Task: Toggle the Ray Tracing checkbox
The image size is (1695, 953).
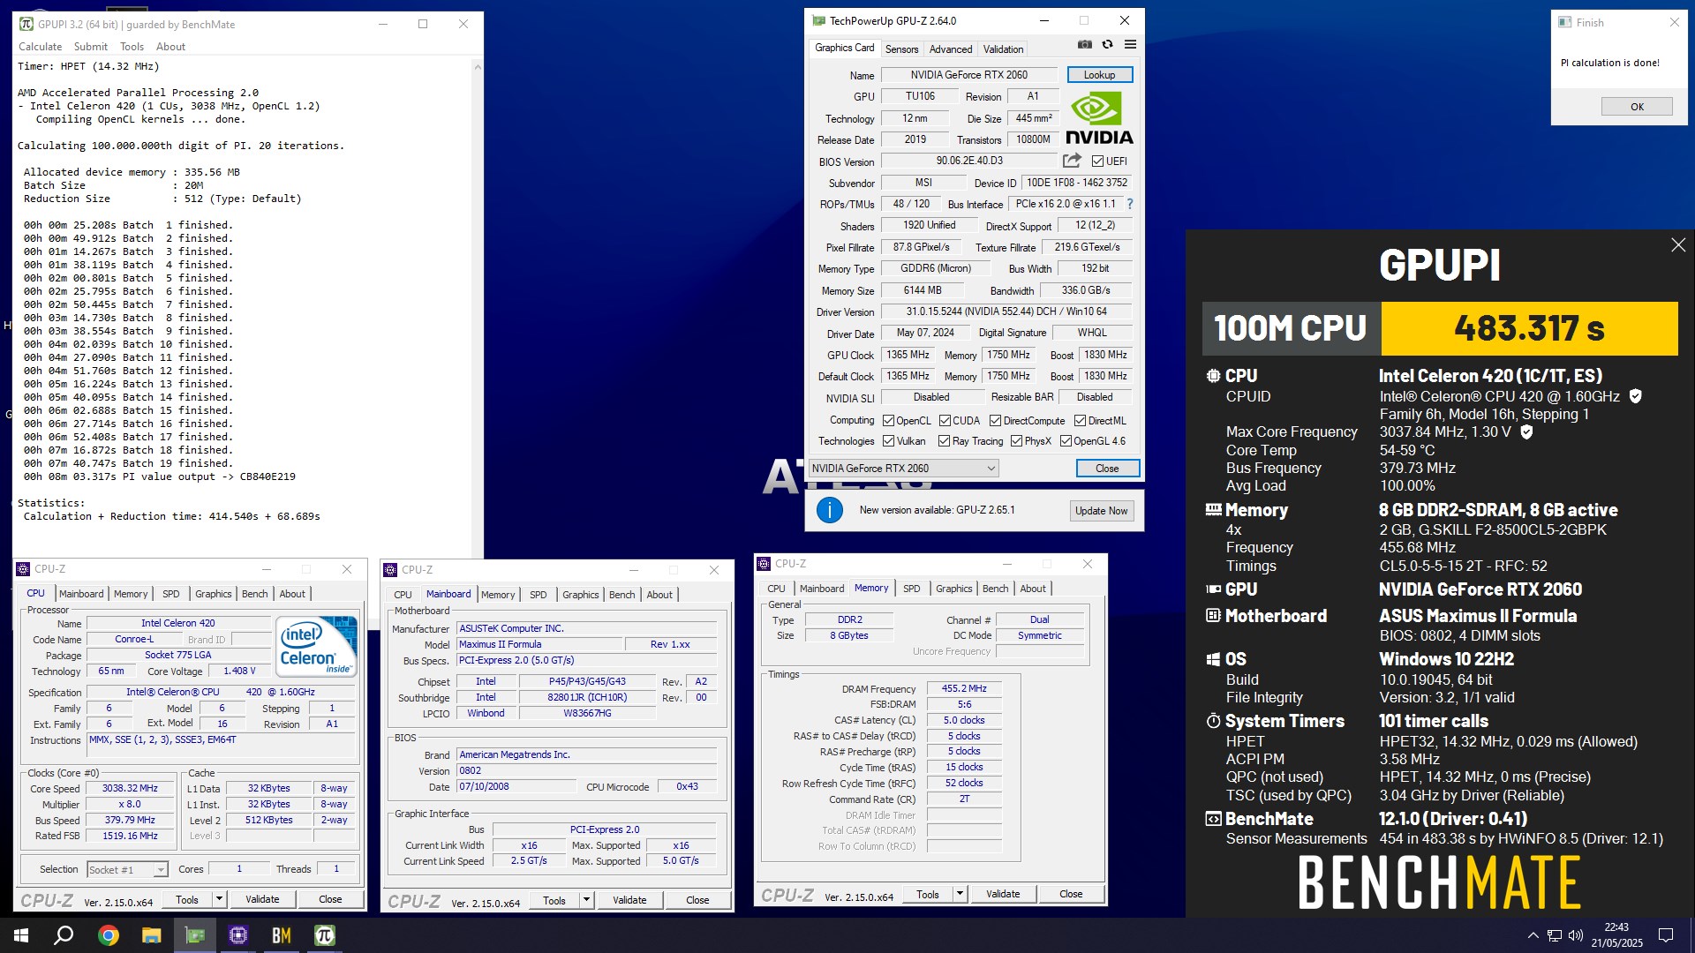Action: pos(944,441)
